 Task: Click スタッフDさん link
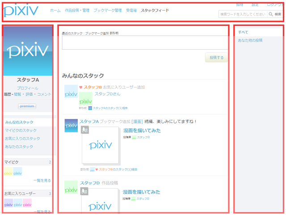tap(107, 94)
